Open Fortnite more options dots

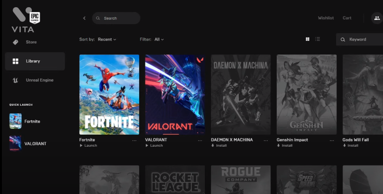pyautogui.click(x=134, y=140)
